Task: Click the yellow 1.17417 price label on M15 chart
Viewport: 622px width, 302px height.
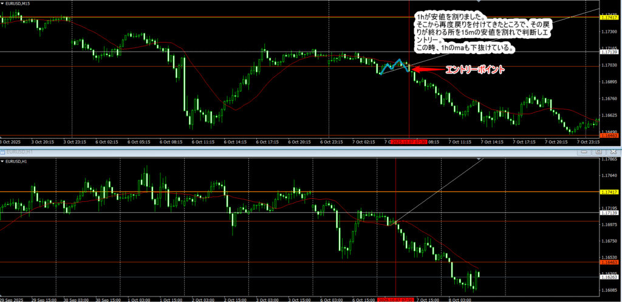Action: pos(610,17)
